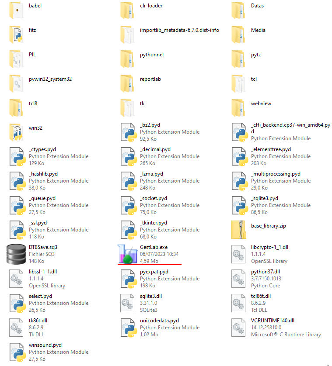
Task: Select the libcrypto-1_1.dll file icon
Action: point(239,254)
